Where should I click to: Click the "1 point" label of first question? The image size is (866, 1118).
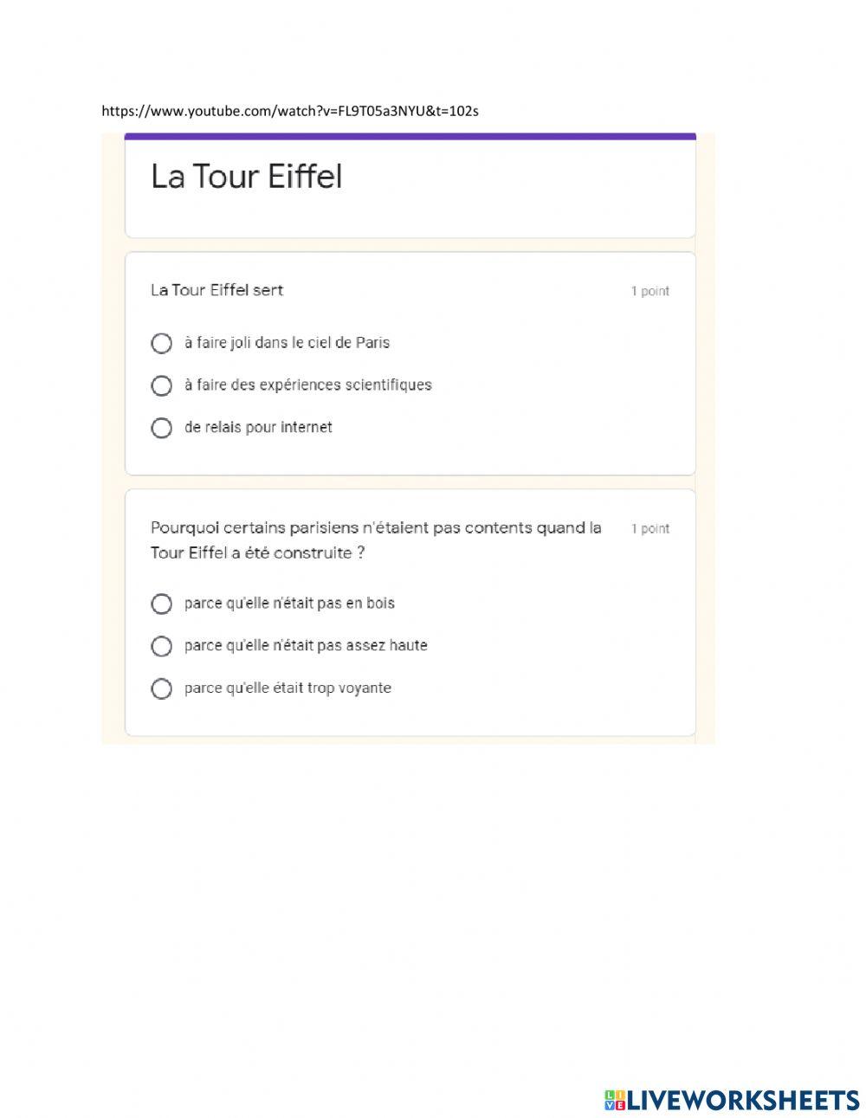649,291
